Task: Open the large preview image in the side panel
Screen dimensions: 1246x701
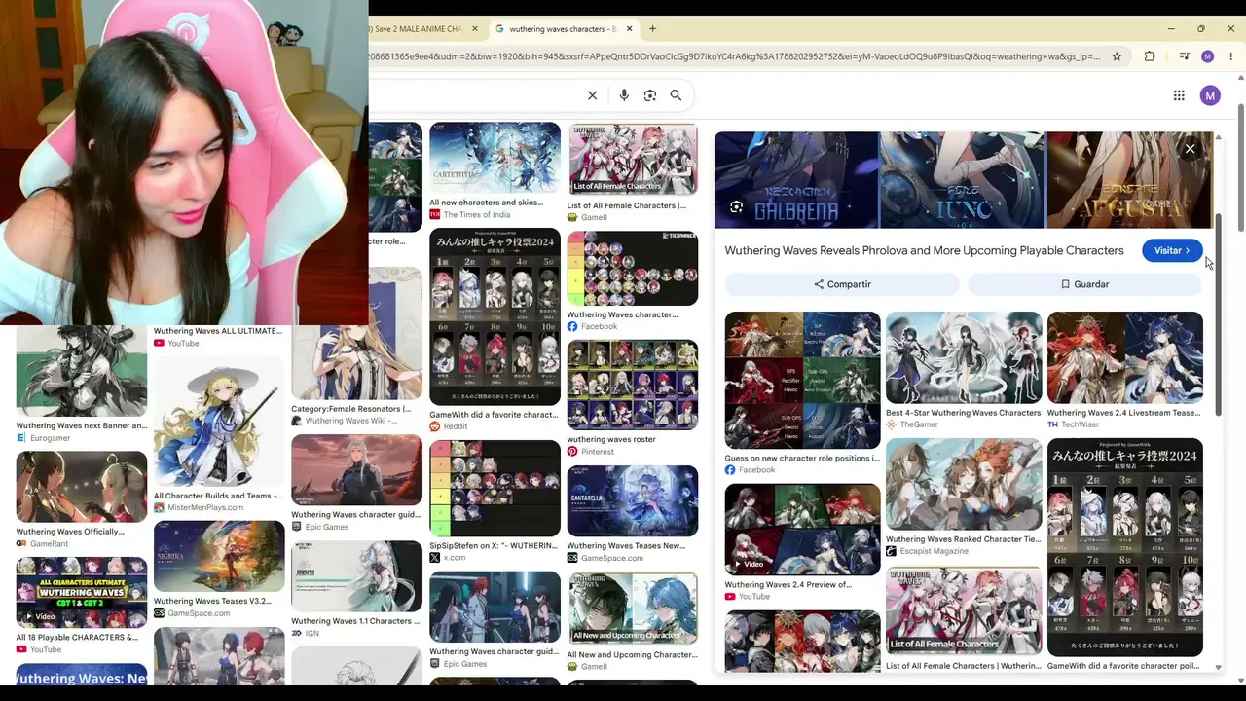Action: [x=964, y=180]
